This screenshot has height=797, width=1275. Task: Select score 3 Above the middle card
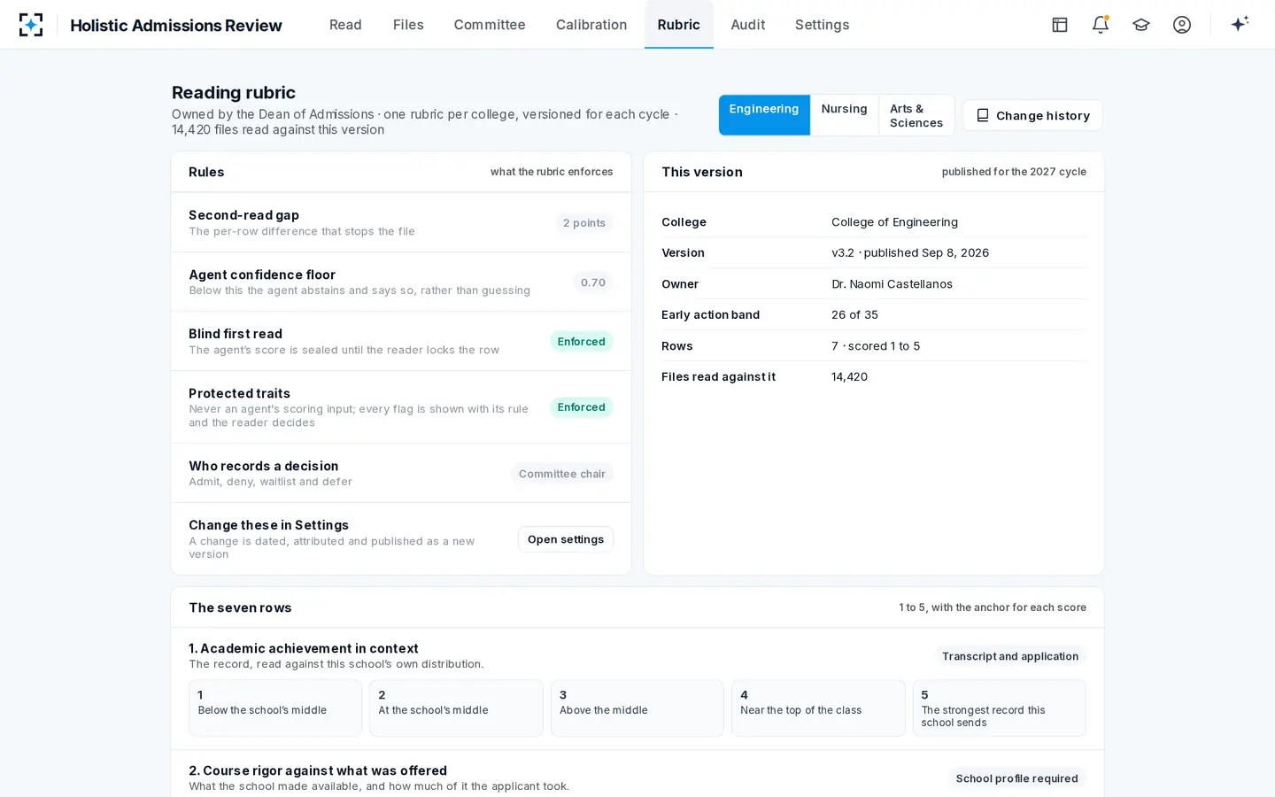[637, 708]
